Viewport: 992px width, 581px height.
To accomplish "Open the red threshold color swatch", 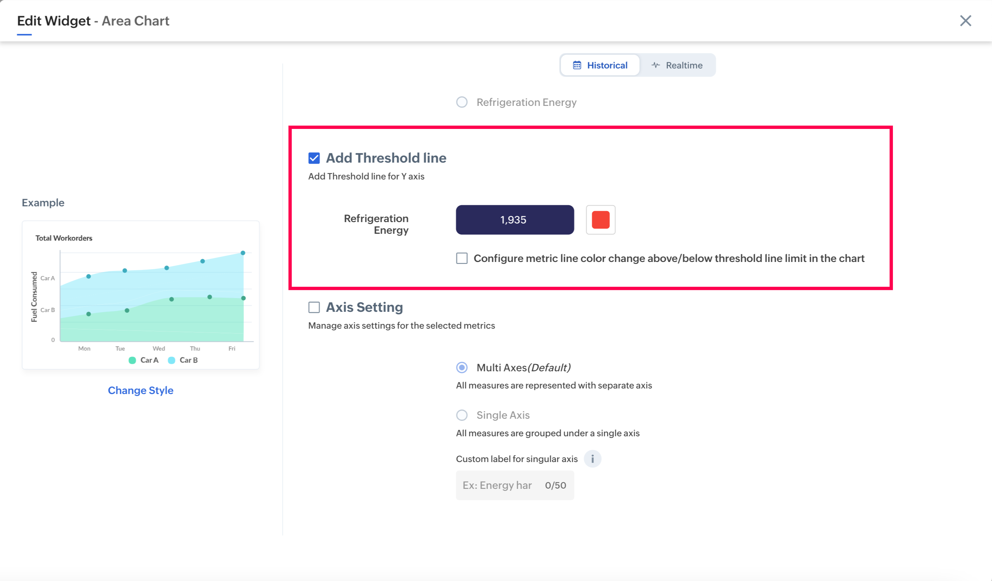I will click(600, 220).
